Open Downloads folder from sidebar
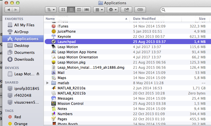The image size is (211, 126). click(23, 59)
